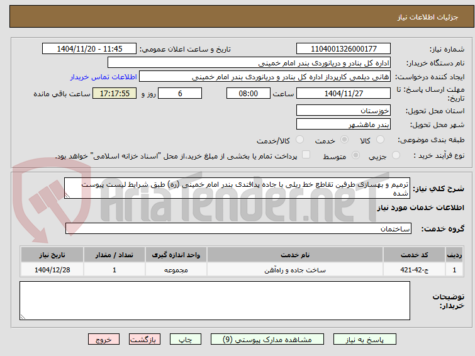Screen dimensions: 475x356
Task: Click the خروج exit button
Action: point(104,340)
